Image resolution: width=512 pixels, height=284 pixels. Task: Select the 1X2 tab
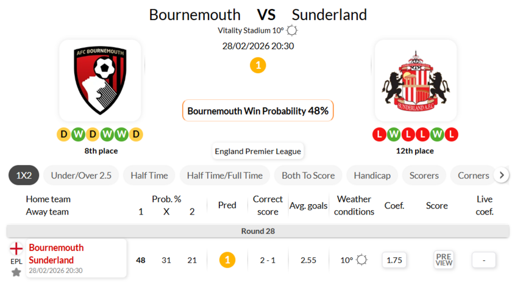[24, 176]
